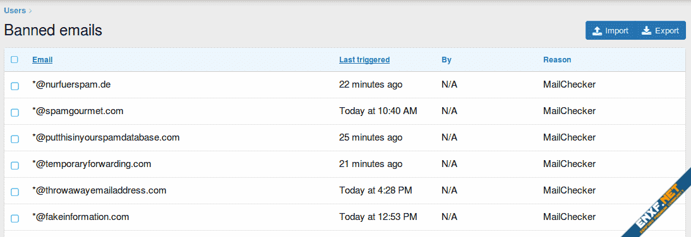
Task: Select the *@fakeinformation.com checkbox
Action: [15, 218]
